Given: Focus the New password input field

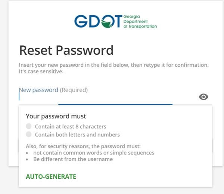Looking at the screenshot, I should coord(109,97).
